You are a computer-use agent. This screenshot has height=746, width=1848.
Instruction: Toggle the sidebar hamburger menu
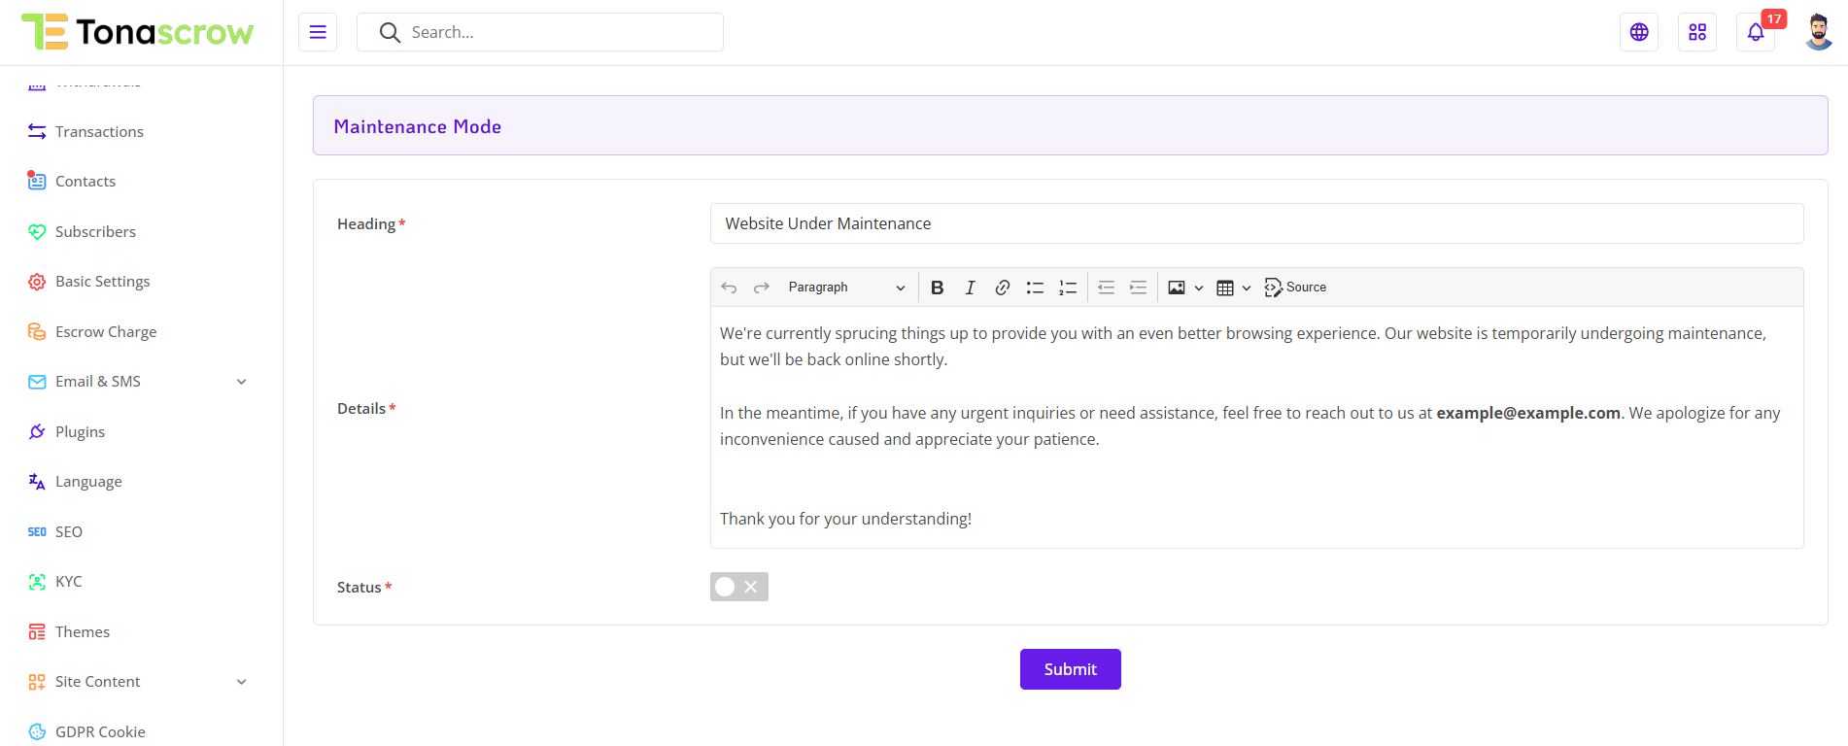click(318, 32)
